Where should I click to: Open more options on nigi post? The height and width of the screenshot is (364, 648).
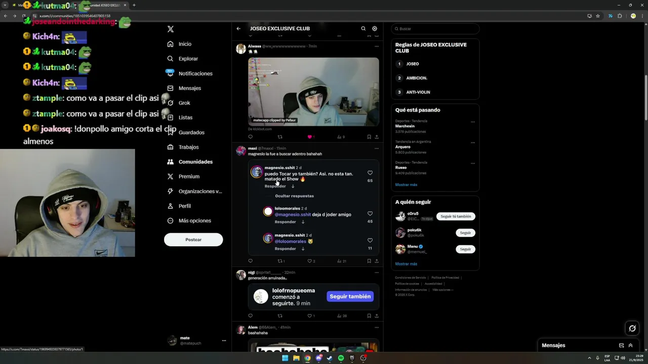tap(376, 272)
